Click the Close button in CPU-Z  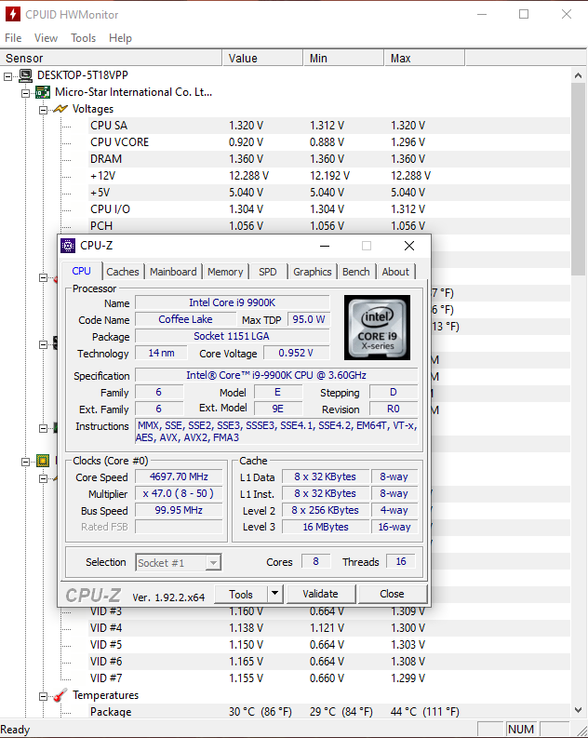[392, 594]
